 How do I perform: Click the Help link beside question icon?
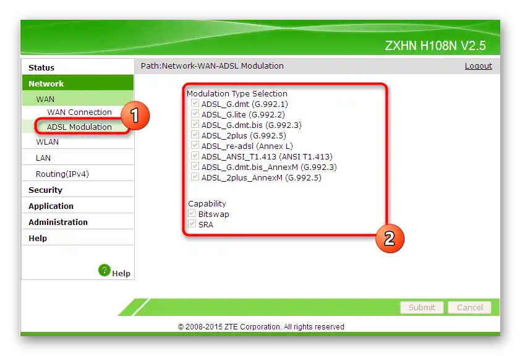tap(121, 273)
